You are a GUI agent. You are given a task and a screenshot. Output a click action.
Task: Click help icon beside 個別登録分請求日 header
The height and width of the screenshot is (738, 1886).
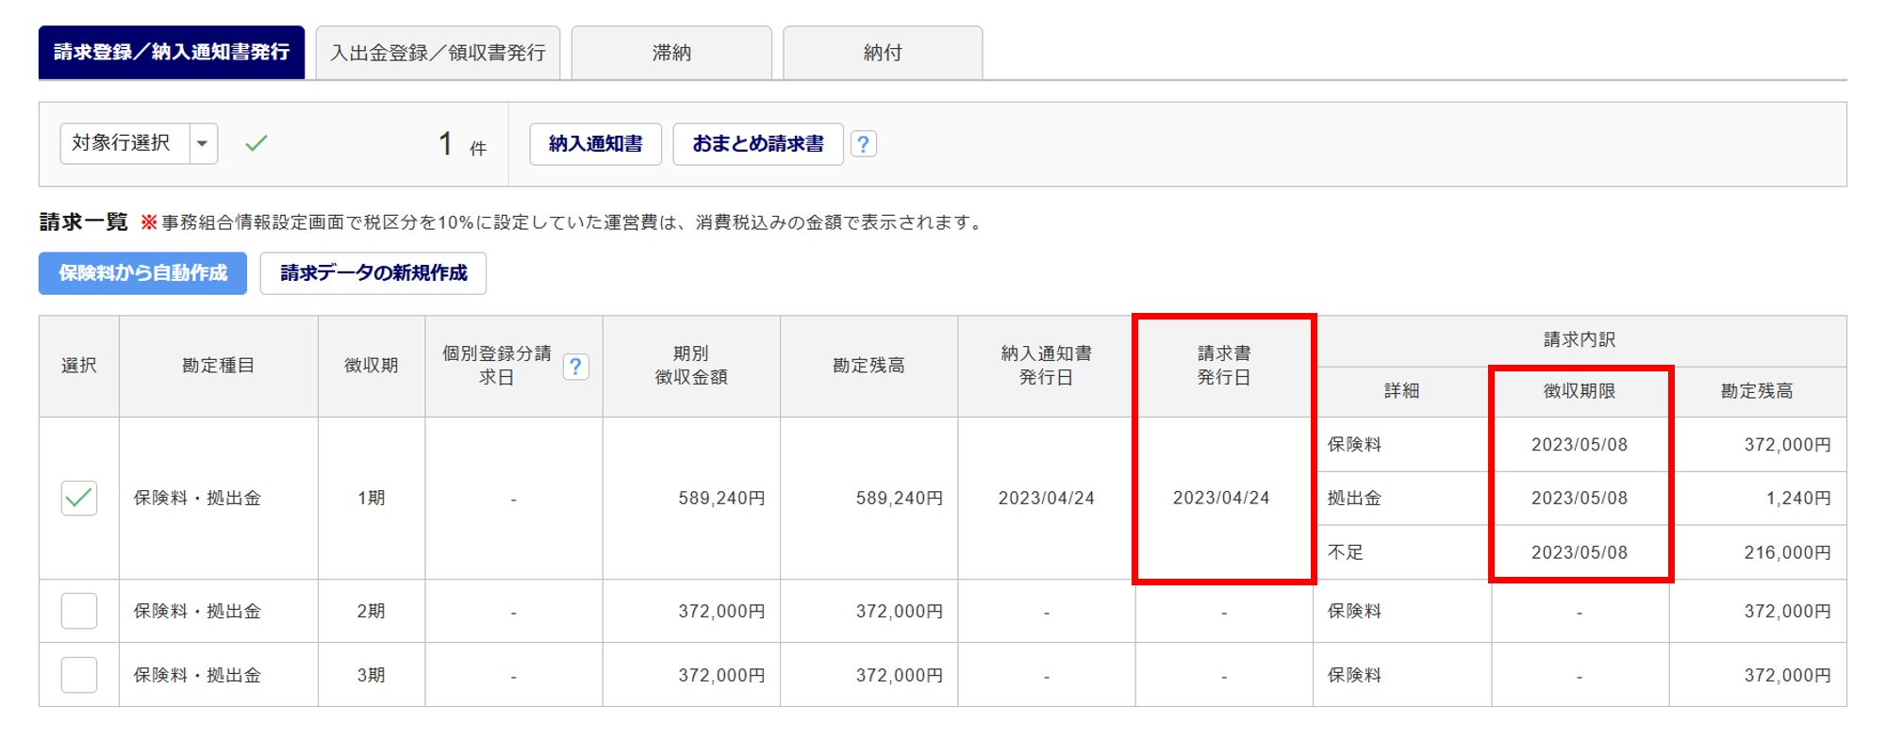(575, 367)
